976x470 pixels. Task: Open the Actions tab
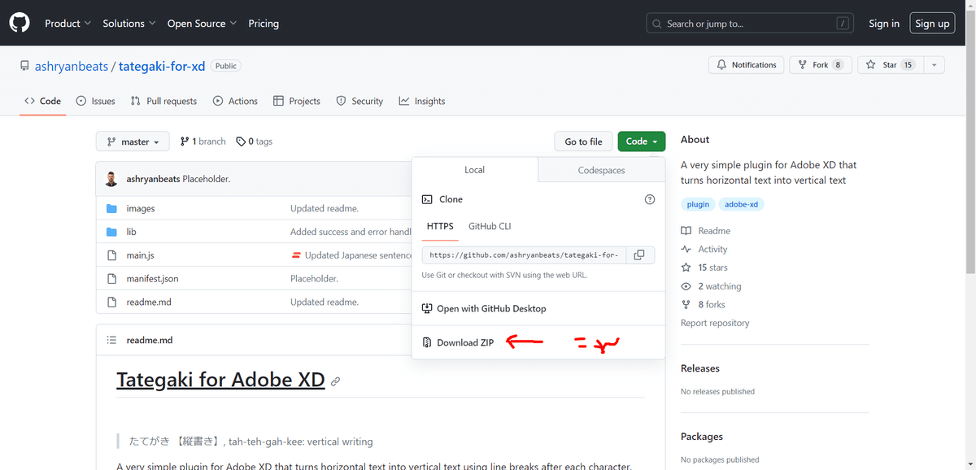[235, 101]
